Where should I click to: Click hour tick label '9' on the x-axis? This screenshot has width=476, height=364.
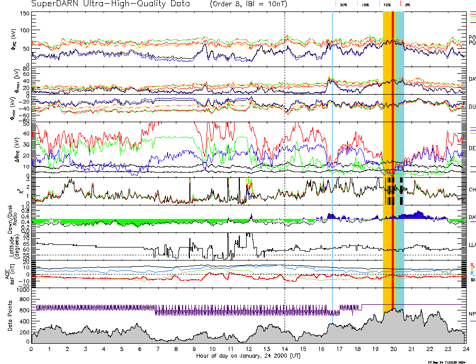click(x=194, y=349)
